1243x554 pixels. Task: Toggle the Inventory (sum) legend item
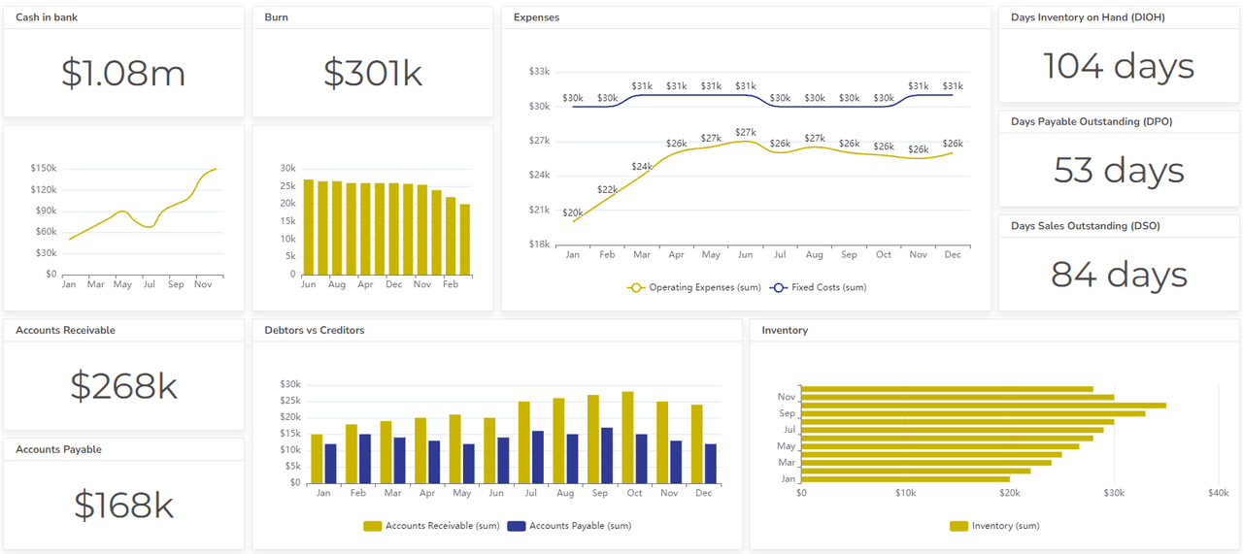[x=994, y=526]
